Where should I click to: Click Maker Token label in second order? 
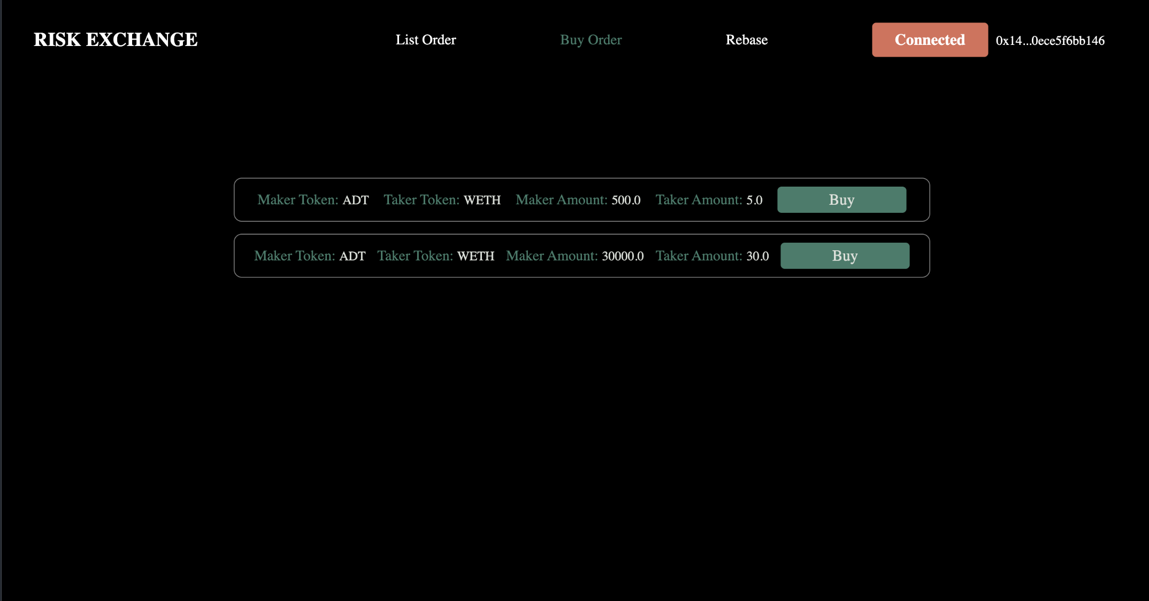click(294, 256)
